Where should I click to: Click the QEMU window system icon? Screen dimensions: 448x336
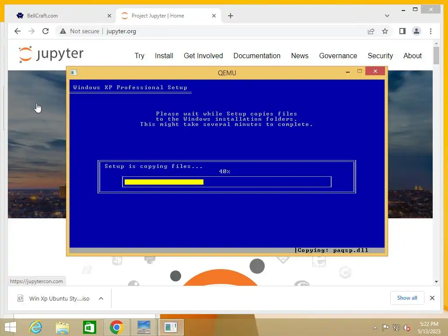73,73
